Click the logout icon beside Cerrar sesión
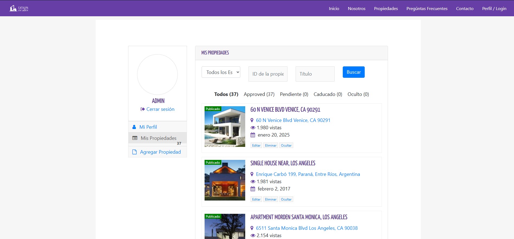The height and width of the screenshot is (239, 514). point(143,109)
